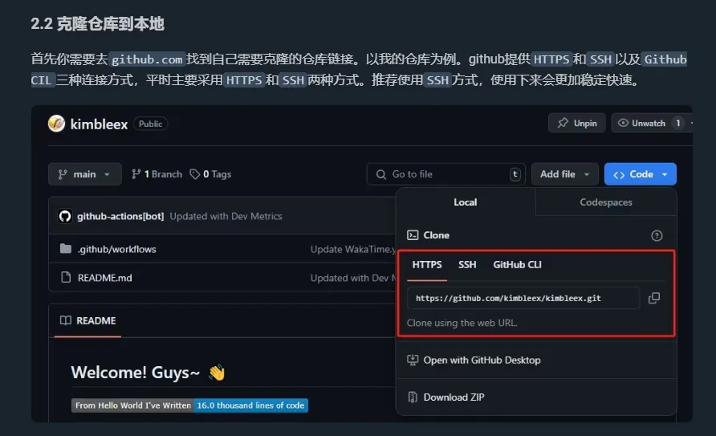Click the Go to file search field
716x436 pixels.
[x=445, y=174]
